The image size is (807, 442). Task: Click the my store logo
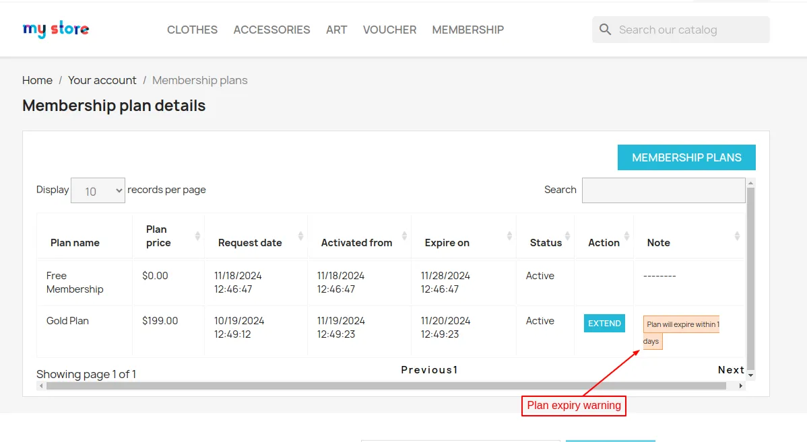pyautogui.click(x=56, y=30)
